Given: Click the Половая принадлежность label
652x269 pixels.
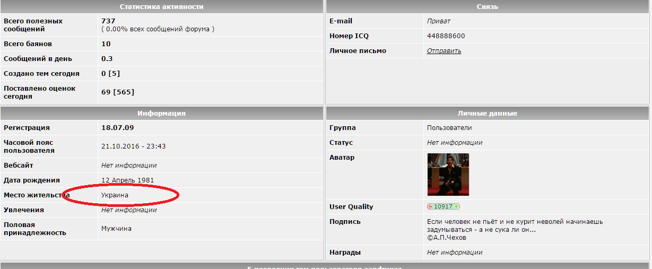Looking at the screenshot, I should (x=35, y=229).
